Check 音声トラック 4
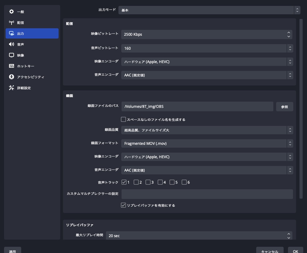 [160, 182]
